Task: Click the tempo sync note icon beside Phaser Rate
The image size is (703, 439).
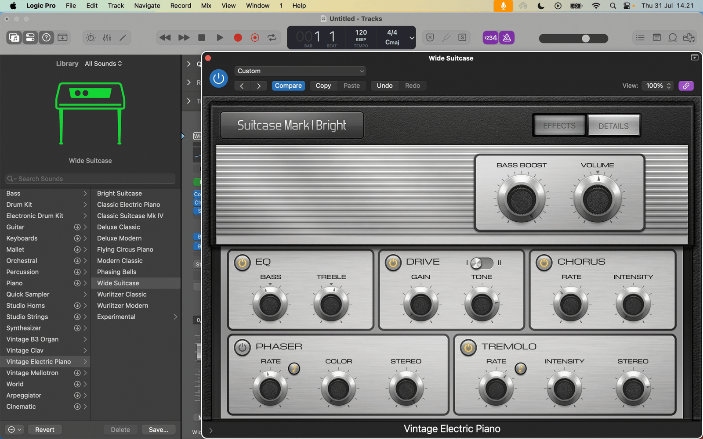Action: 294,369
